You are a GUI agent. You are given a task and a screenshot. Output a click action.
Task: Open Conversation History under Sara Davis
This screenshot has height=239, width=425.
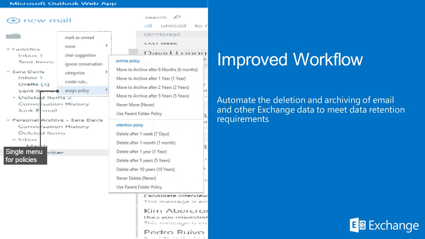(54, 104)
